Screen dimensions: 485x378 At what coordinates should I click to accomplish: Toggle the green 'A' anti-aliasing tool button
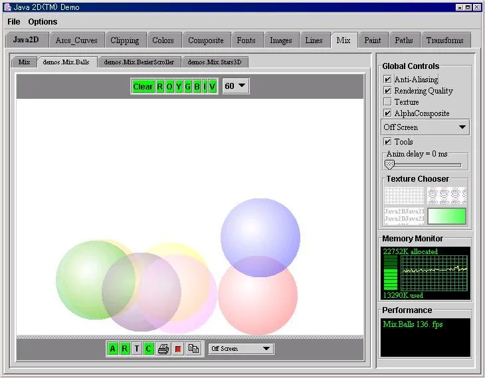click(x=112, y=349)
